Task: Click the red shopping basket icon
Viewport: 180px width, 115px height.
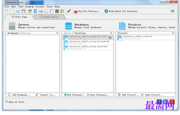Action: [76, 11]
